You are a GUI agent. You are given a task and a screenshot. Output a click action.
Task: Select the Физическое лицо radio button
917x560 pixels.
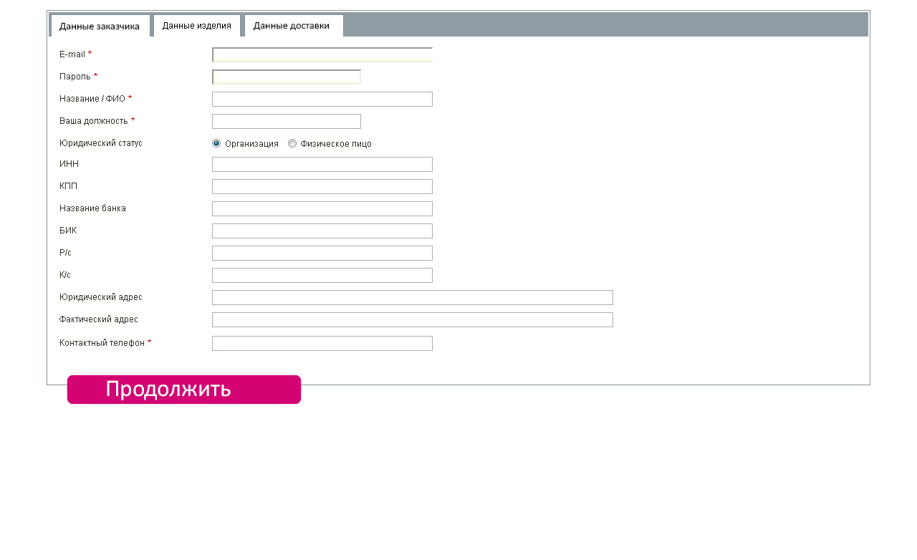[292, 143]
